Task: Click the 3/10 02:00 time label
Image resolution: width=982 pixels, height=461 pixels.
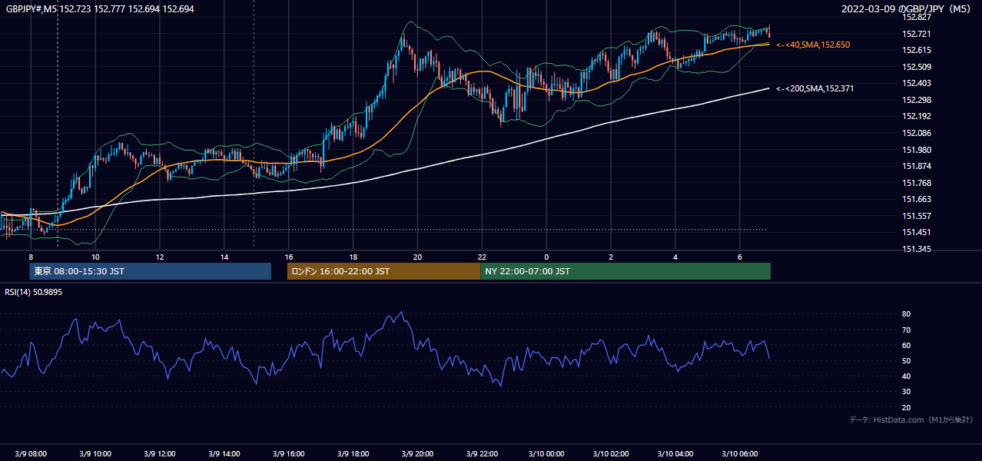Action: coord(611,453)
